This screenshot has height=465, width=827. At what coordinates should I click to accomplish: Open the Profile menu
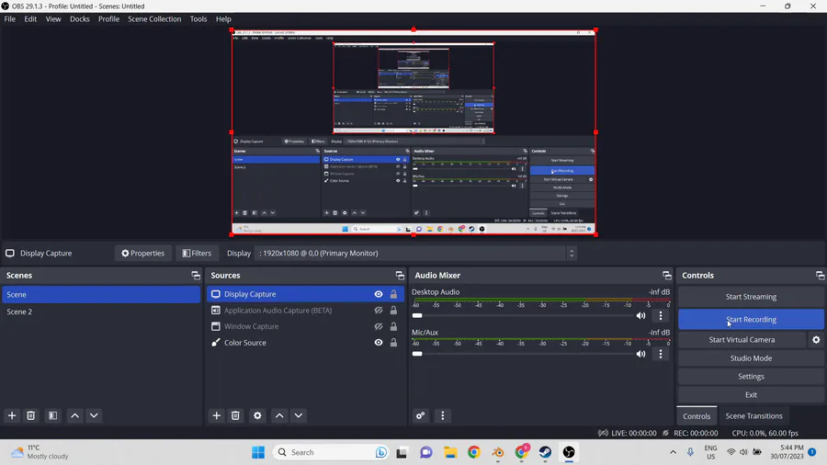coord(108,19)
